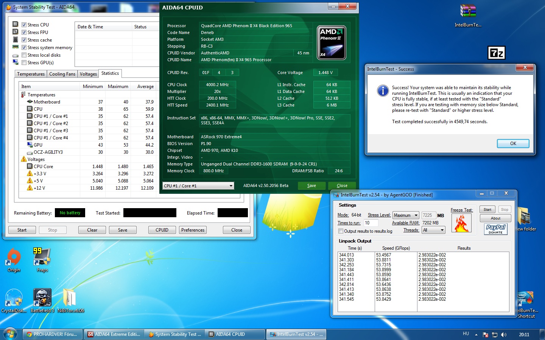Click Close in AIDA64 CPUID window

click(342, 185)
